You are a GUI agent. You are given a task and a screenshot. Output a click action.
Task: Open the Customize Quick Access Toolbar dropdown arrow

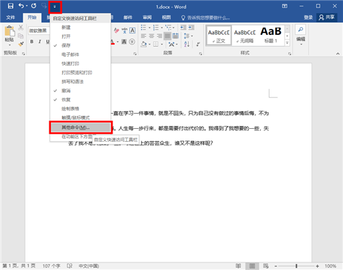[x=55, y=7]
